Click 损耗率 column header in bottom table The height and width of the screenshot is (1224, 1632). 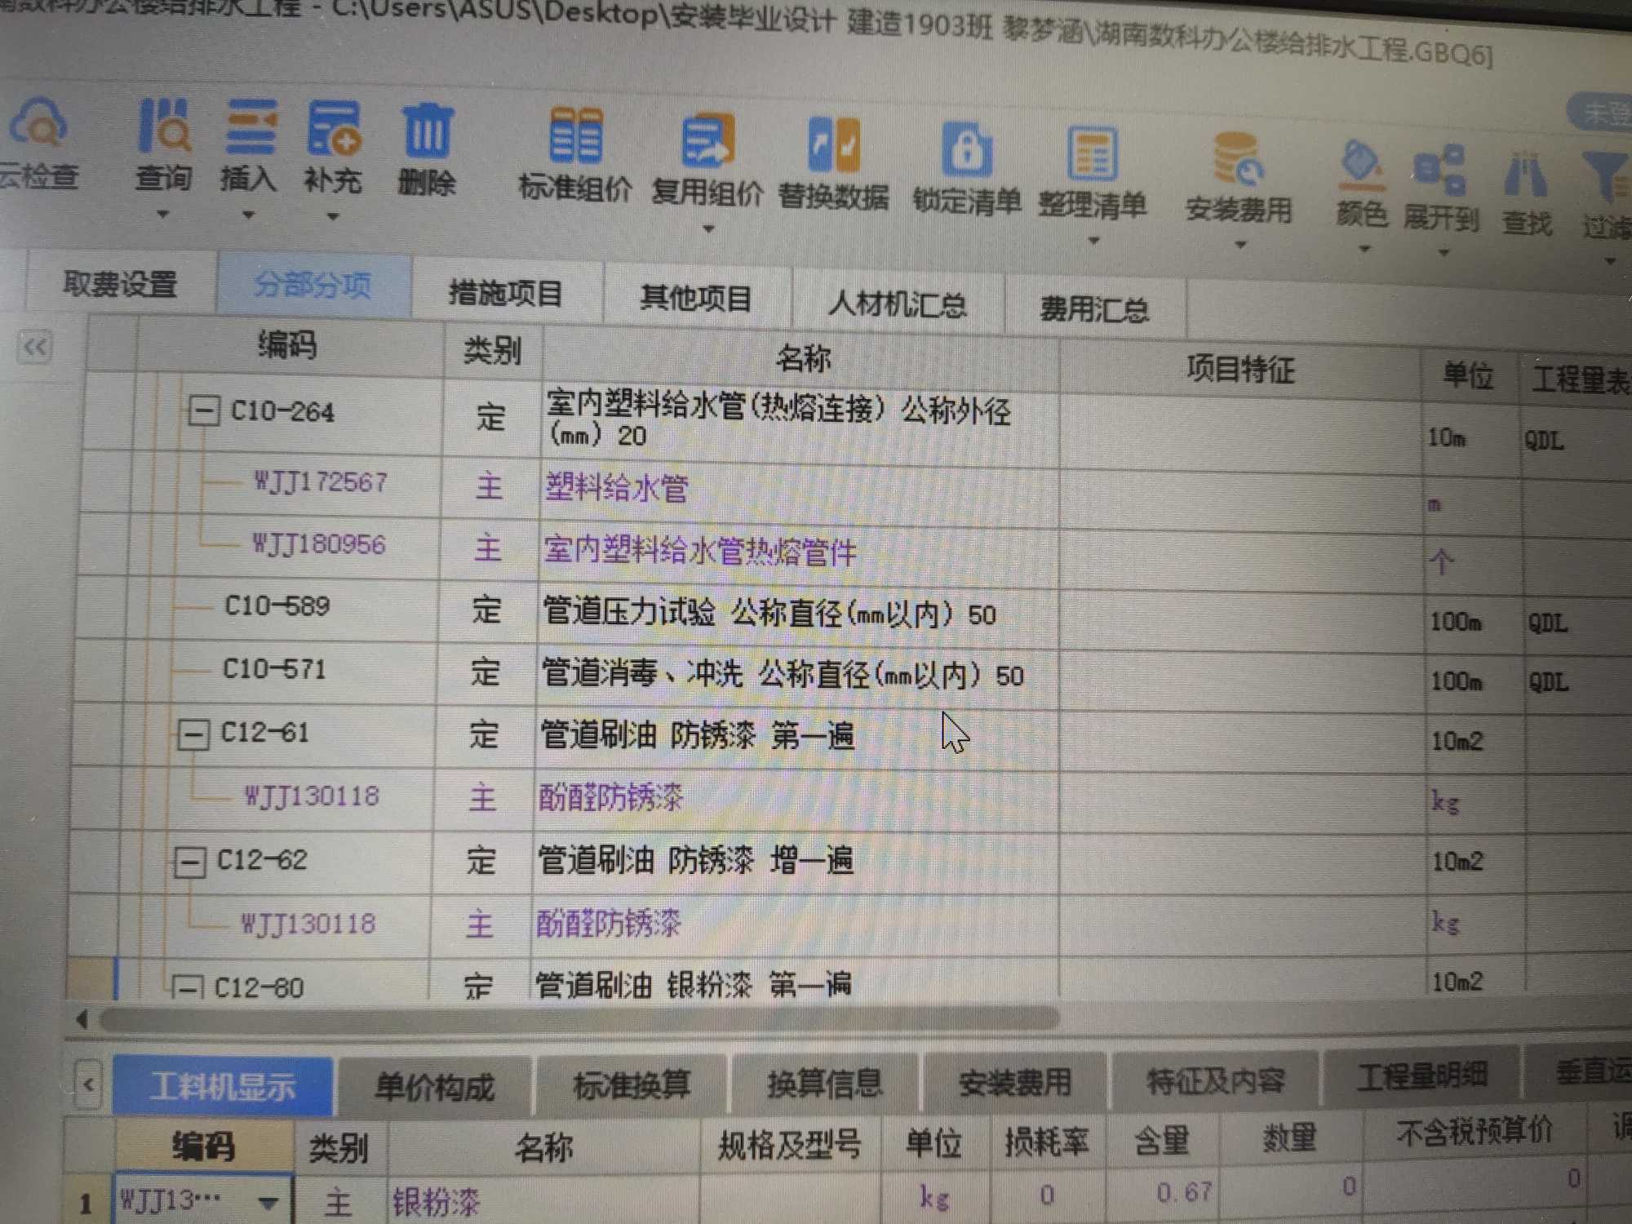1047,1142
